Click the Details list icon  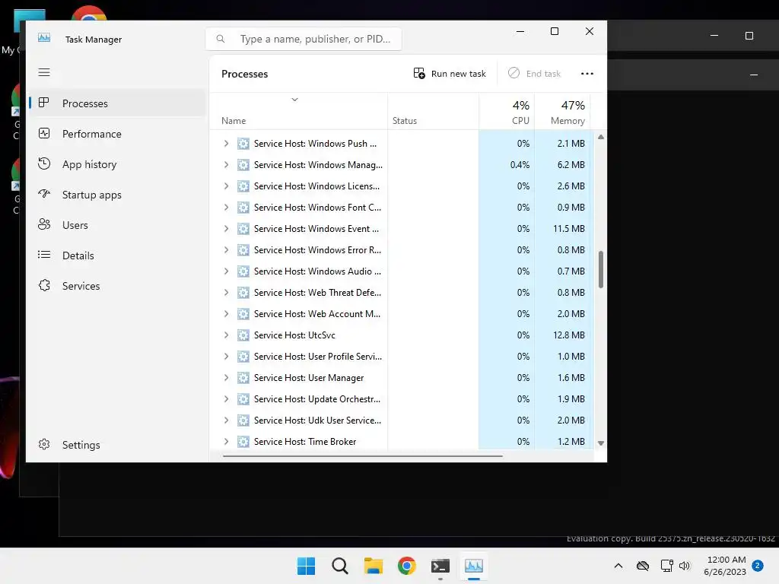[44, 255]
